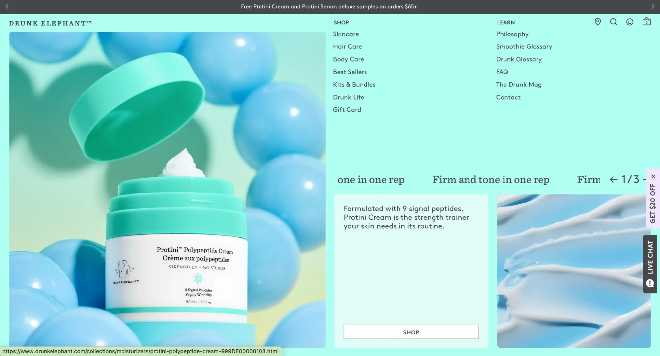The width and height of the screenshot is (660, 356).
Task: Click the shopping bag/cart icon
Action: [646, 22]
